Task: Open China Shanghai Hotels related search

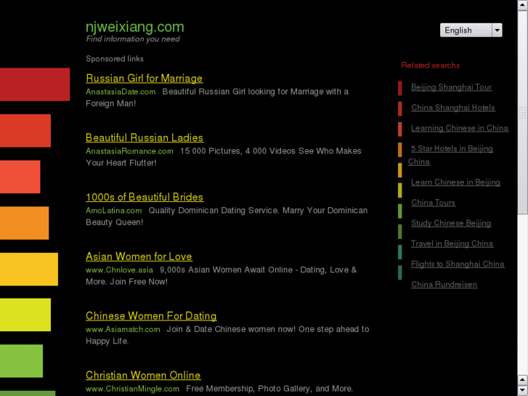Action: point(453,108)
